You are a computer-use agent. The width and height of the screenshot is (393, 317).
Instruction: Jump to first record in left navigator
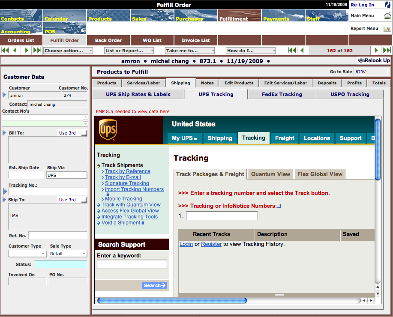(x=5, y=51)
